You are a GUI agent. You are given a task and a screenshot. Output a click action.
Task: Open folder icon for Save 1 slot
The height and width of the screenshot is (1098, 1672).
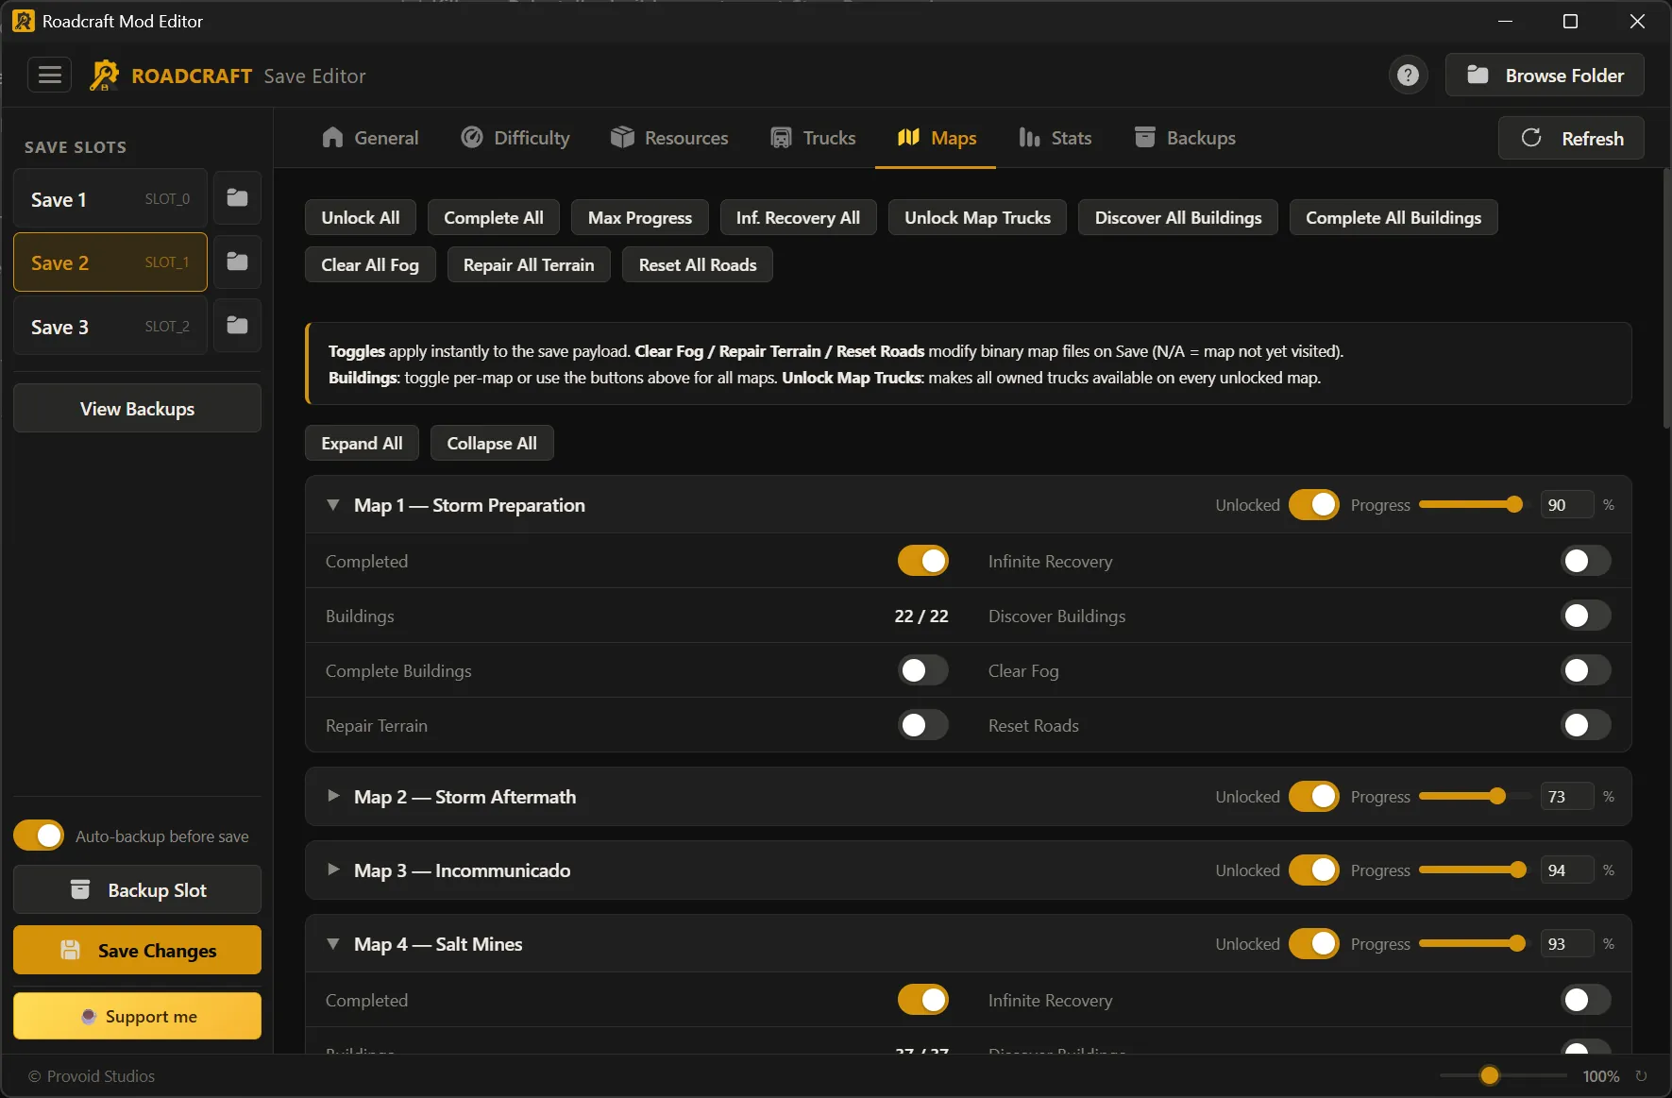(x=237, y=197)
